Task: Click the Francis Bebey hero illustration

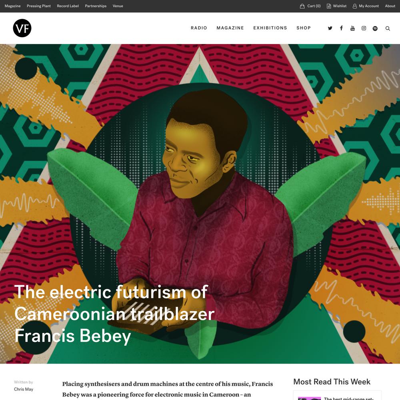Action: tap(200, 204)
